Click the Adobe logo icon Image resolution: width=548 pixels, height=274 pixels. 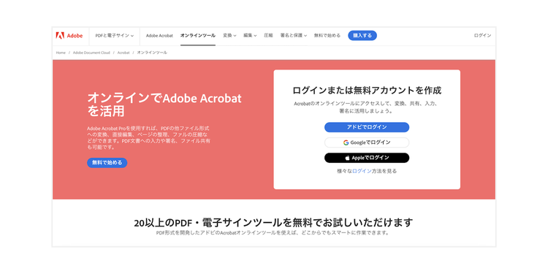click(60, 35)
